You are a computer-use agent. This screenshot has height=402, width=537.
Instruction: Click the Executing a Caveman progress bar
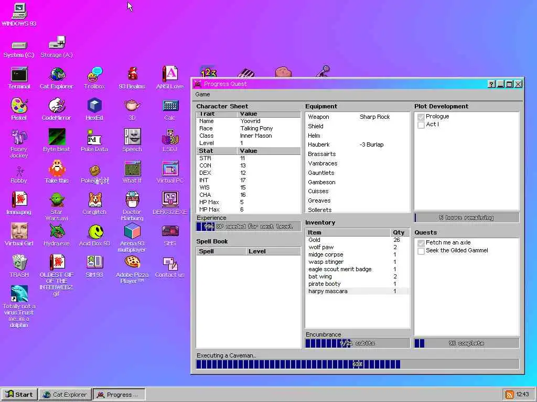357,364
